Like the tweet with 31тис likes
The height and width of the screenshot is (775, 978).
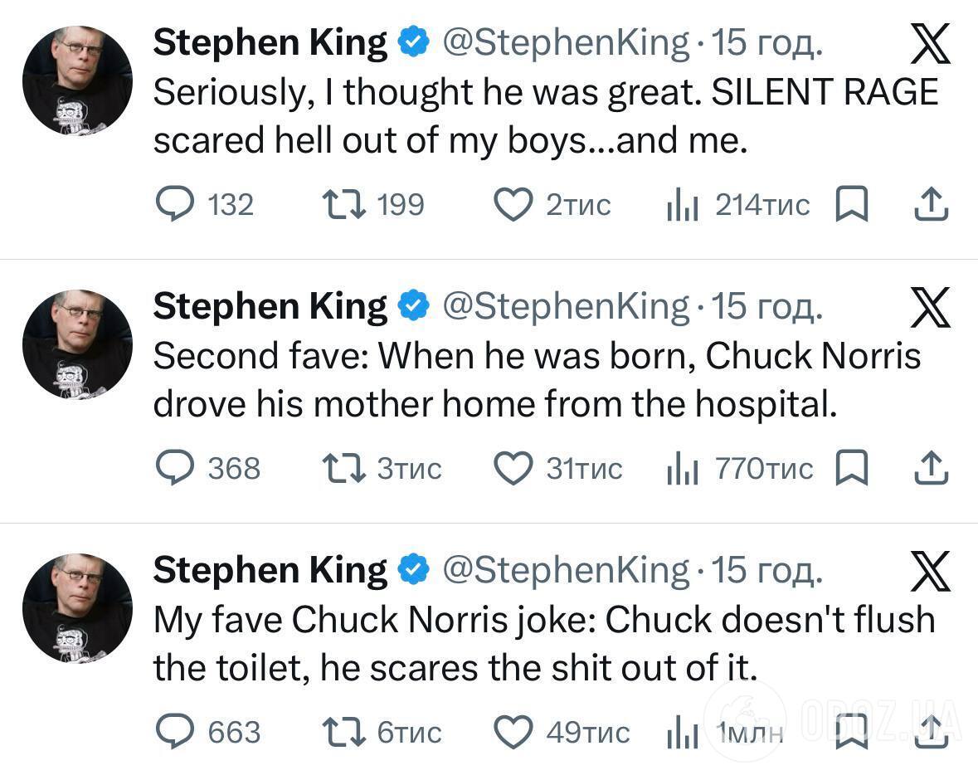click(513, 469)
